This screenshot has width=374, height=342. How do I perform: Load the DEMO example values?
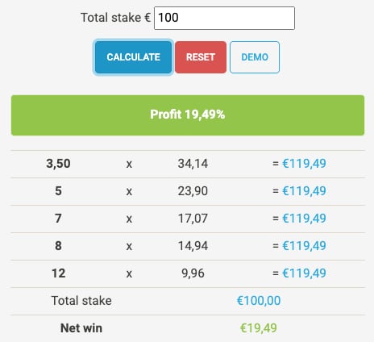coord(255,57)
